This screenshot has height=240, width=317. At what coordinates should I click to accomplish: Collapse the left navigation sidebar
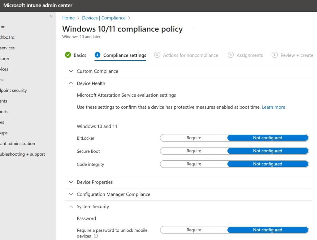(51, 16)
